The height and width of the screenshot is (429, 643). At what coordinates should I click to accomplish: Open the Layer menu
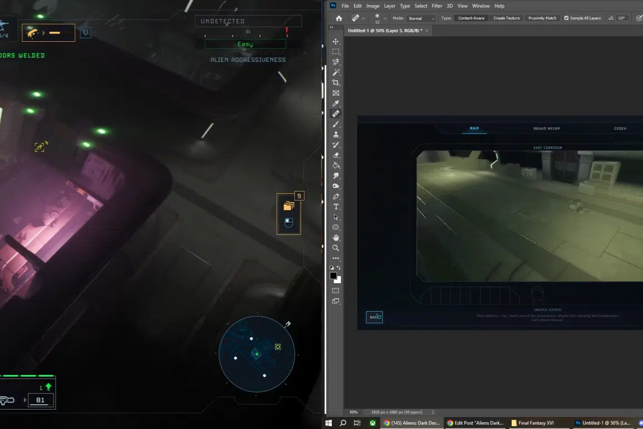click(390, 6)
